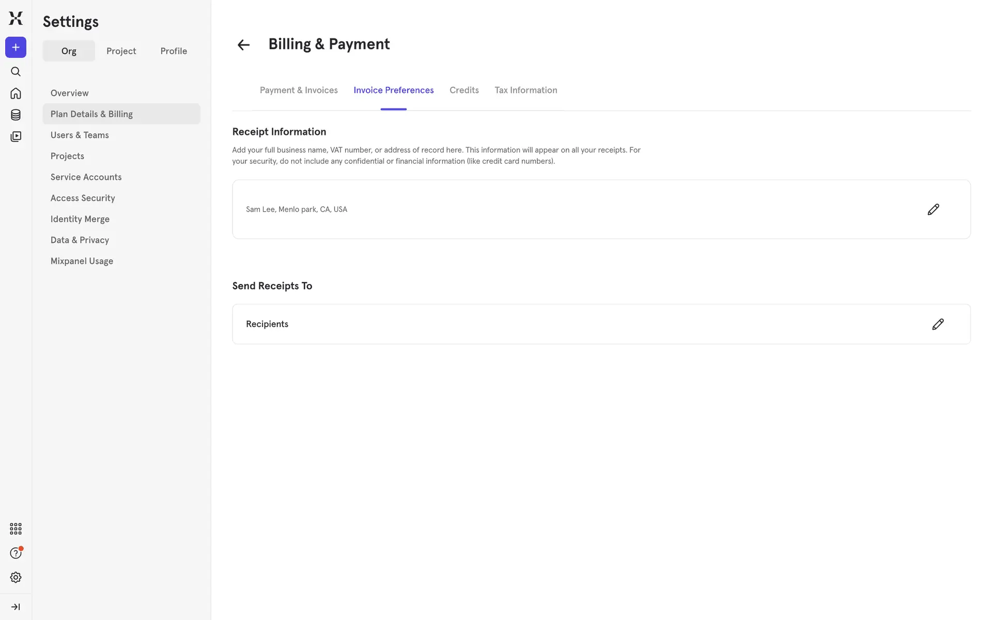Go to Home icon in sidebar
Screen dimensions: 992x620
tap(16, 94)
